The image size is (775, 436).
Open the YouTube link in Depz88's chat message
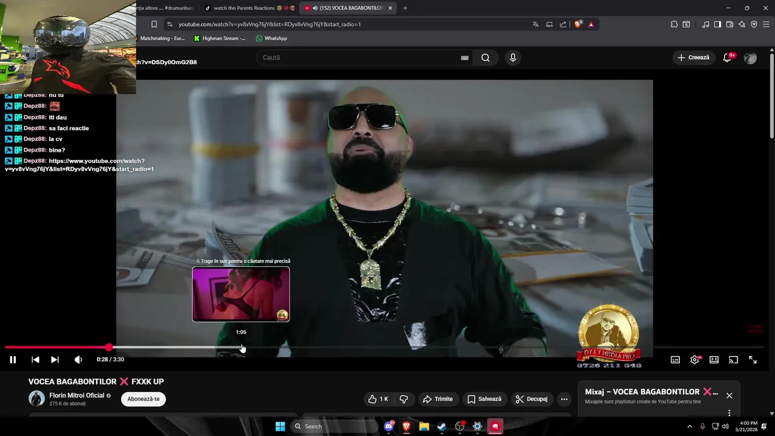click(x=79, y=165)
